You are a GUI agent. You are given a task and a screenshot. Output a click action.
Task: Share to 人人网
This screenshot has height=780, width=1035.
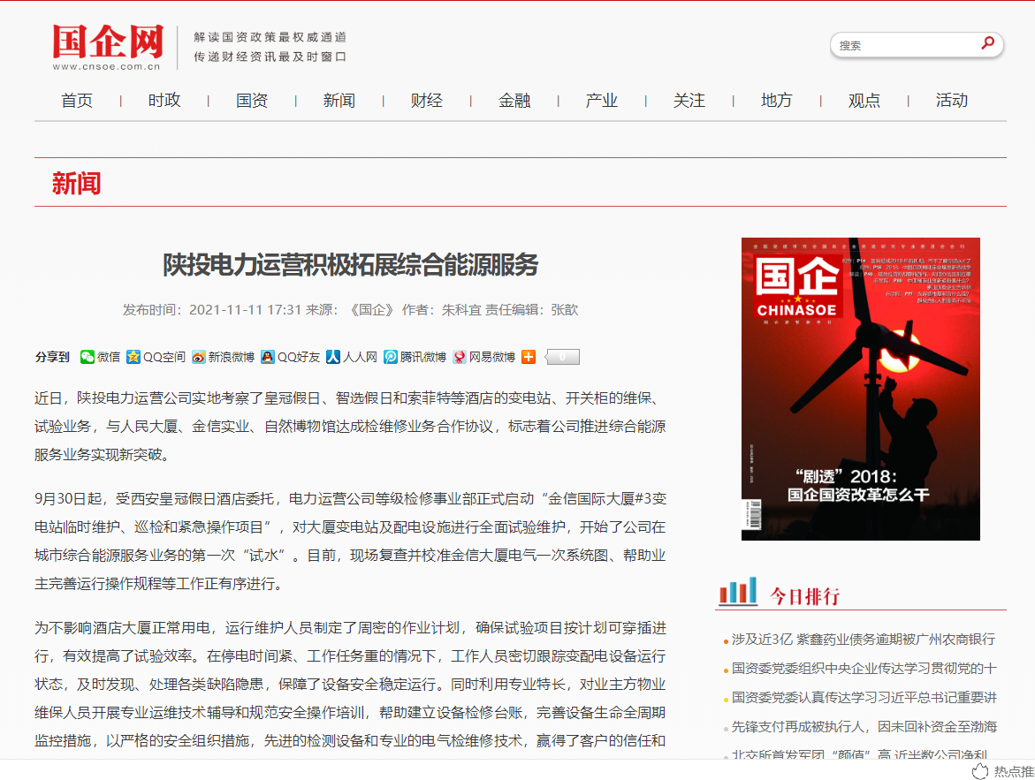point(351,357)
